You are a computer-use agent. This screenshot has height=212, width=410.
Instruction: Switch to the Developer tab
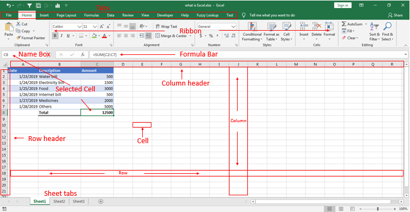pyautogui.click(x=165, y=15)
